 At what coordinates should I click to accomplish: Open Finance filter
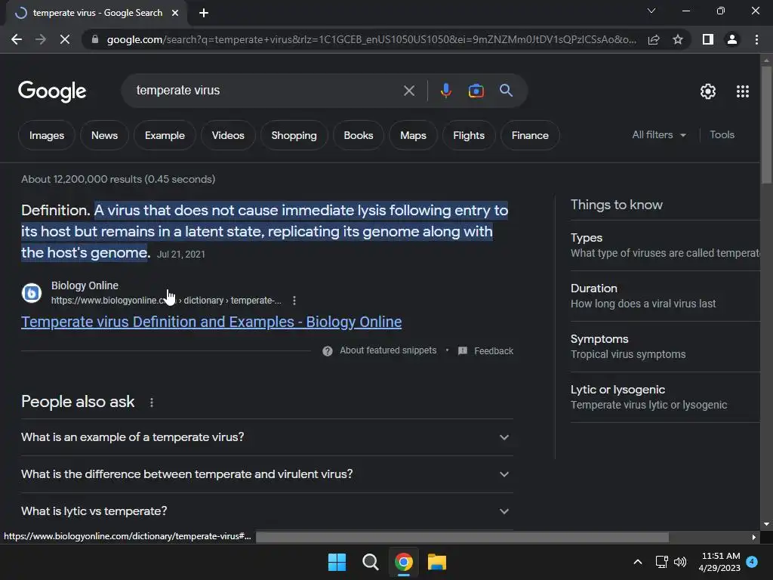(530, 135)
